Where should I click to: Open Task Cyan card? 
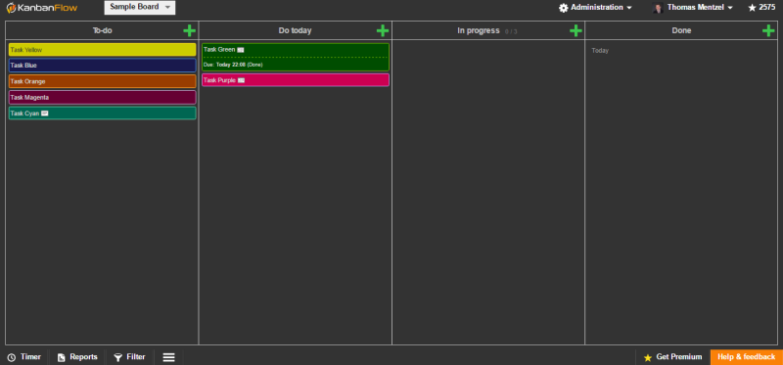pos(103,114)
